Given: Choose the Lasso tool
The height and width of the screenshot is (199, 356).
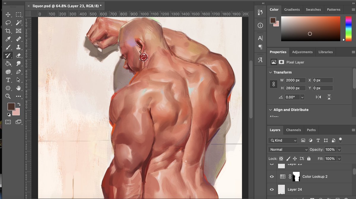Looking at the screenshot, I should [8, 23].
